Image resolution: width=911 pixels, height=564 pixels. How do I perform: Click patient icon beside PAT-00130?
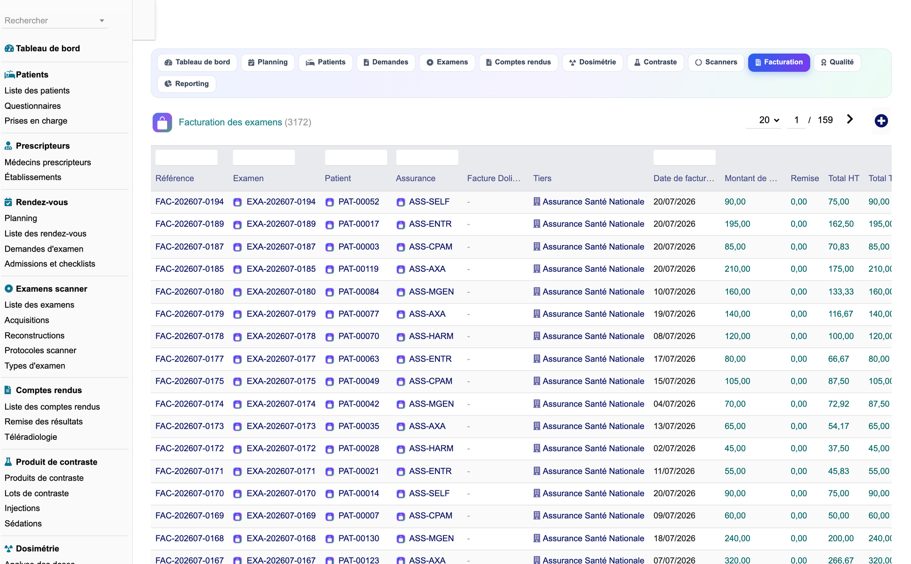[330, 539]
